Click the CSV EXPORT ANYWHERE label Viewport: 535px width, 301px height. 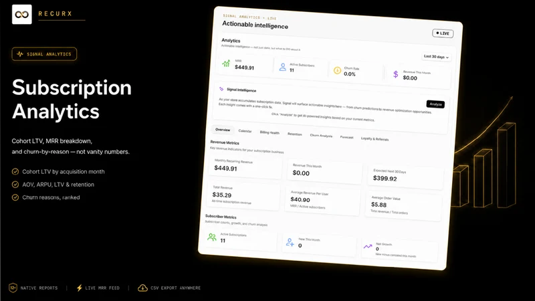[176, 288]
